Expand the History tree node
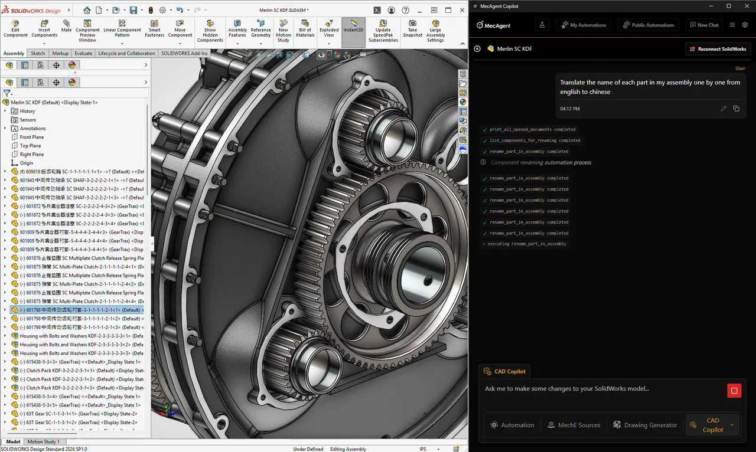The height and width of the screenshot is (452, 756). 5,111
